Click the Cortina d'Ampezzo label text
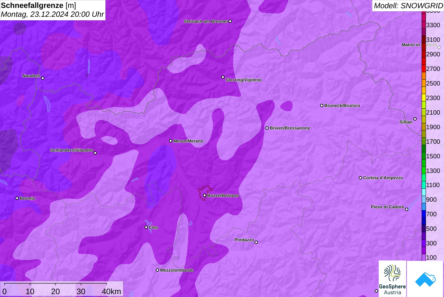Viewport: 444px width, 297px height. tap(383, 178)
